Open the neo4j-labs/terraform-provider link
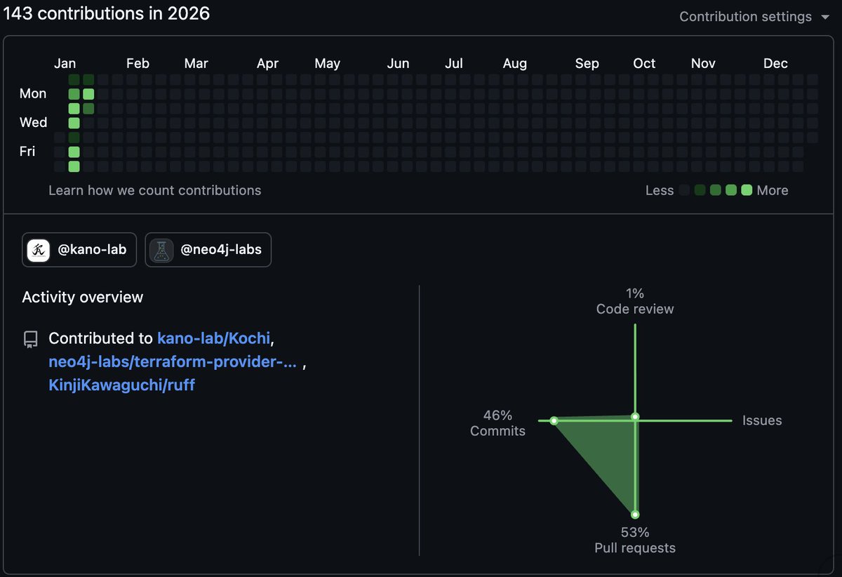This screenshot has width=842, height=577. tap(173, 362)
